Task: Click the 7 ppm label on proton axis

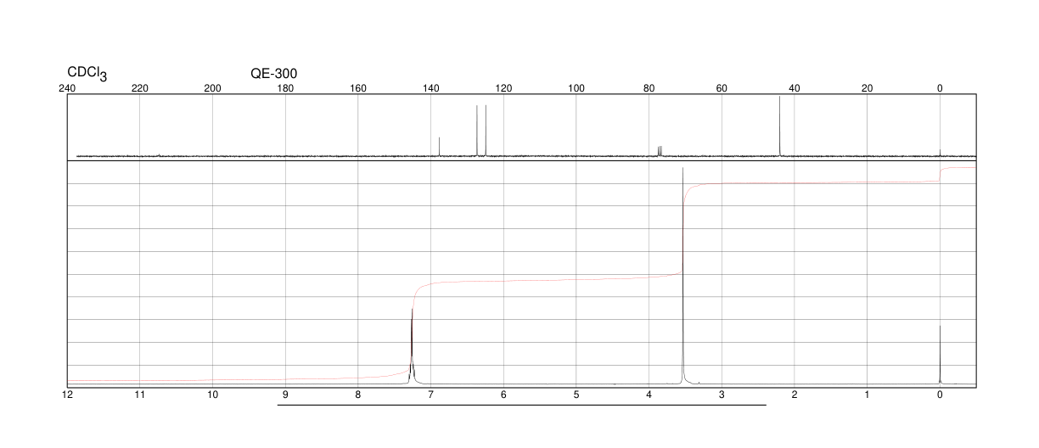Action: coord(431,395)
